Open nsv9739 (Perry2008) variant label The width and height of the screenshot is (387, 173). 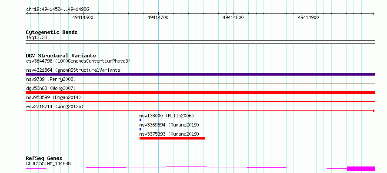[x=51, y=79]
